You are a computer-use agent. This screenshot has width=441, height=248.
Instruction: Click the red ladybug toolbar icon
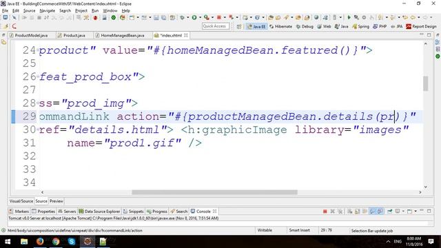click(95, 17)
